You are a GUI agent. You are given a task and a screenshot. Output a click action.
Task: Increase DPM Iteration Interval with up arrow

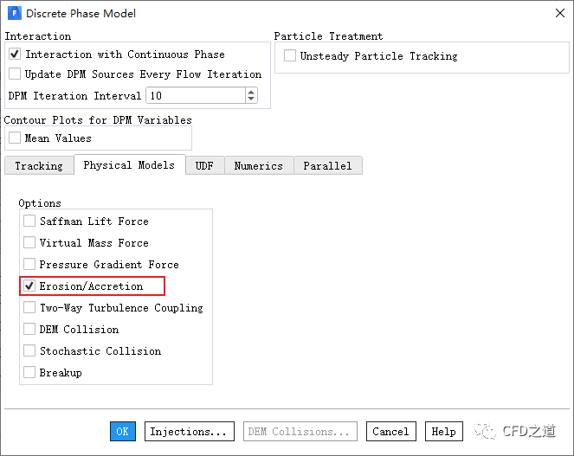(251, 92)
